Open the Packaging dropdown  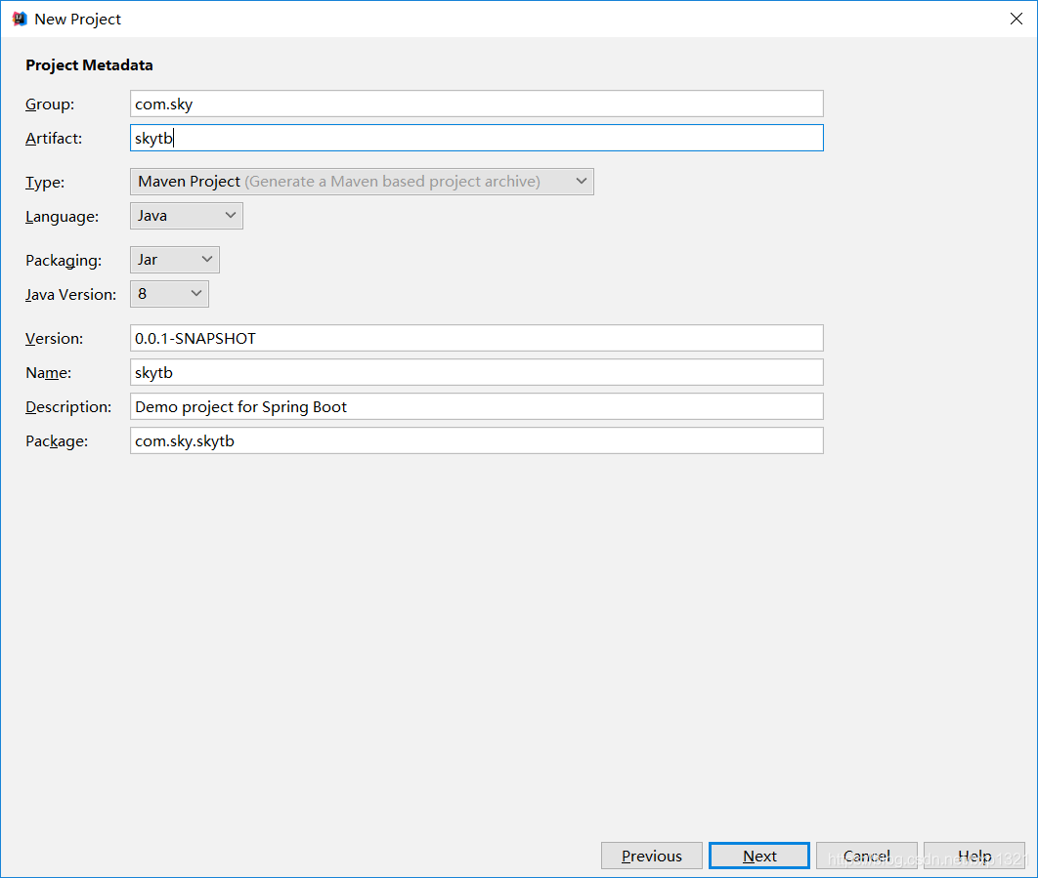[x=174, y=259]
